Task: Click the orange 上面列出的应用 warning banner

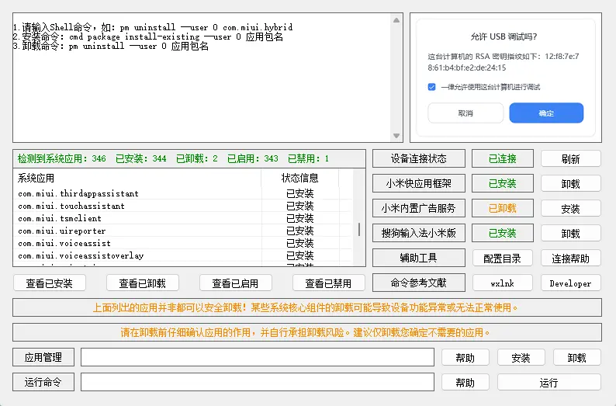Action: click(306, 307)
